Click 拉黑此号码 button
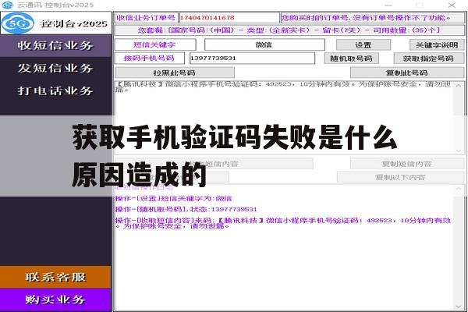The width and height of the screenshot is (468, 312). 175,73
